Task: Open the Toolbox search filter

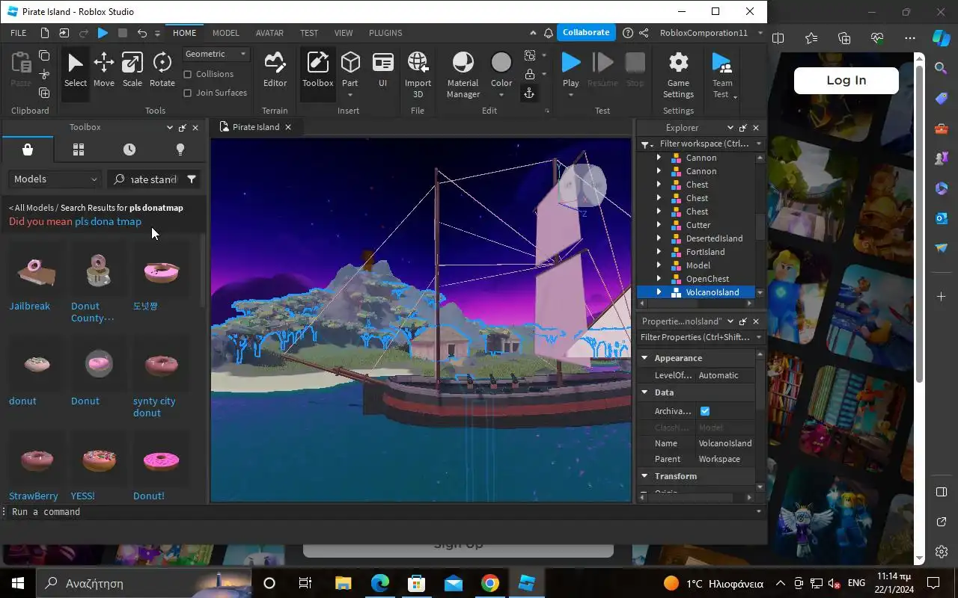Action: (192, 179)
